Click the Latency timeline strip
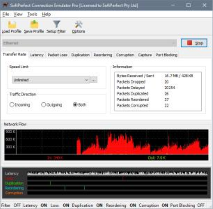Viewport: 213px width, 209px height. point(117,173)
